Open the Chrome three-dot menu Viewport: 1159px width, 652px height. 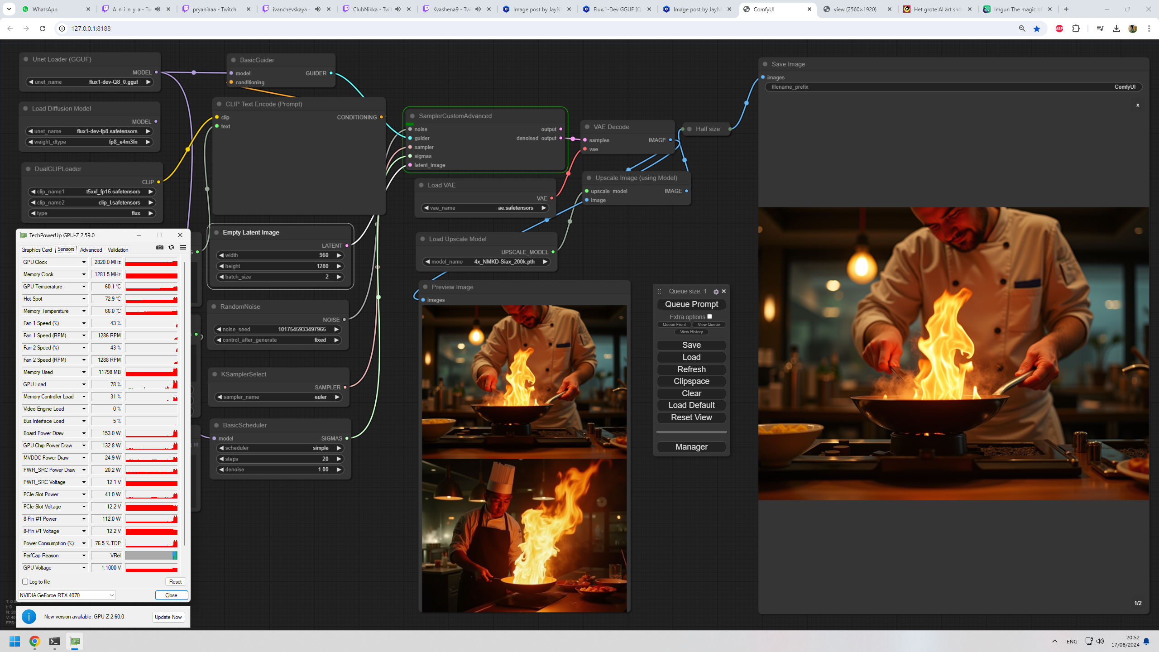pyautogui.click(x=1149, y=29)
